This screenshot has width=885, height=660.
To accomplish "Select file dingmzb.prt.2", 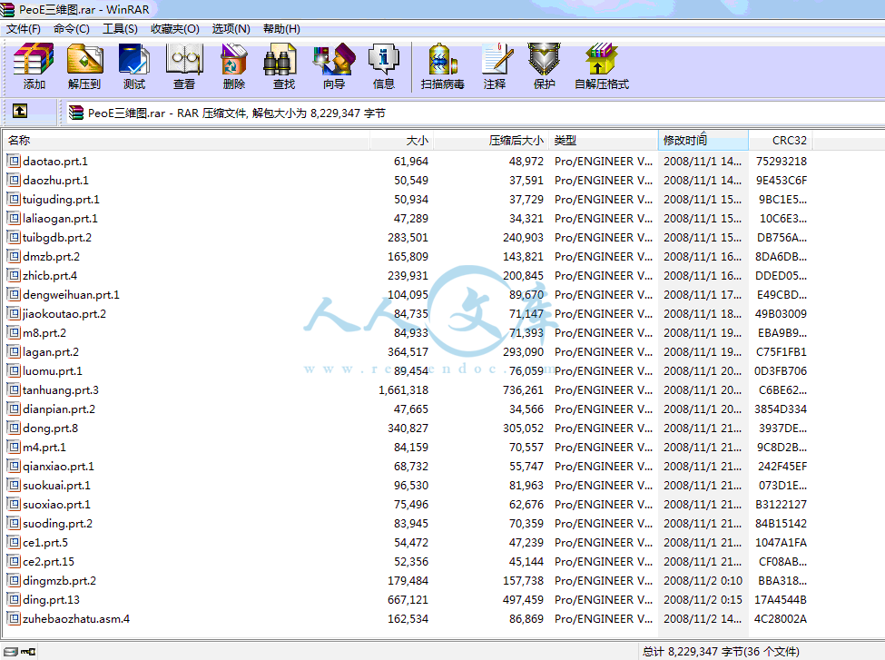I will [59, 580].
